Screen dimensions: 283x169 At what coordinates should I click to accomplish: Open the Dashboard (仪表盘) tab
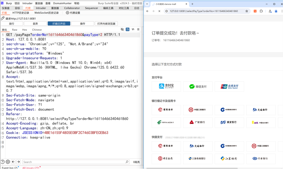[x=6, y=8]
